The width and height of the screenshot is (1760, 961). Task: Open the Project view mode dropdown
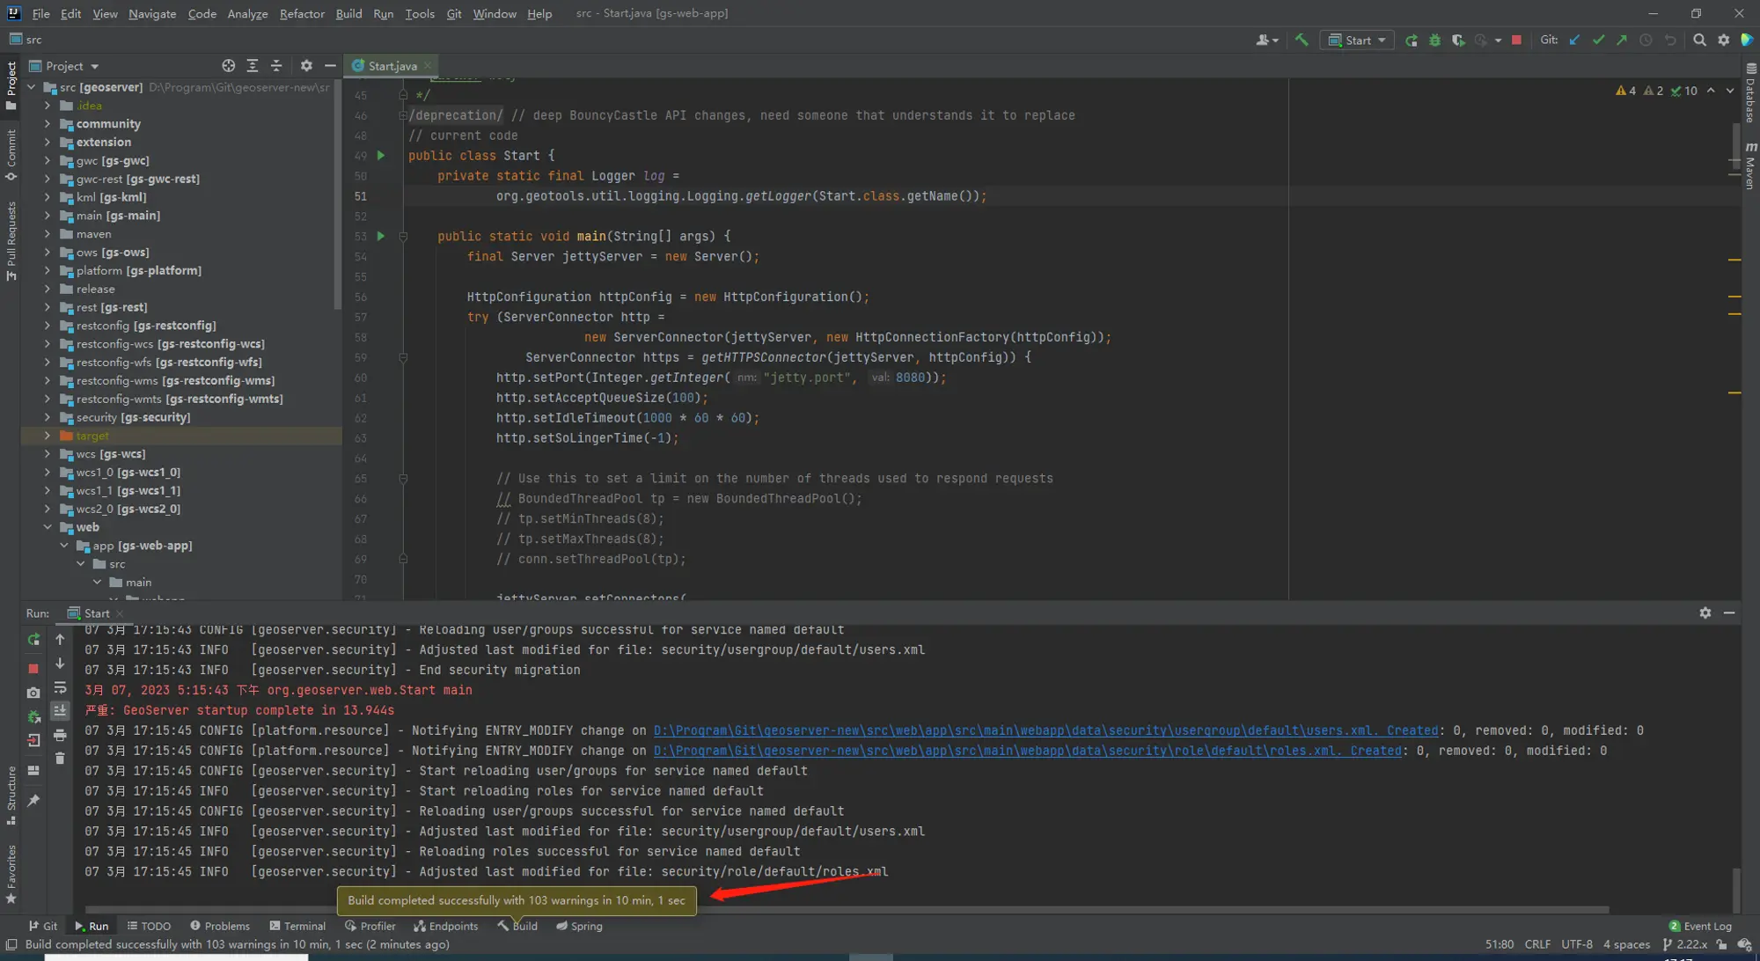tap(64, 66)
